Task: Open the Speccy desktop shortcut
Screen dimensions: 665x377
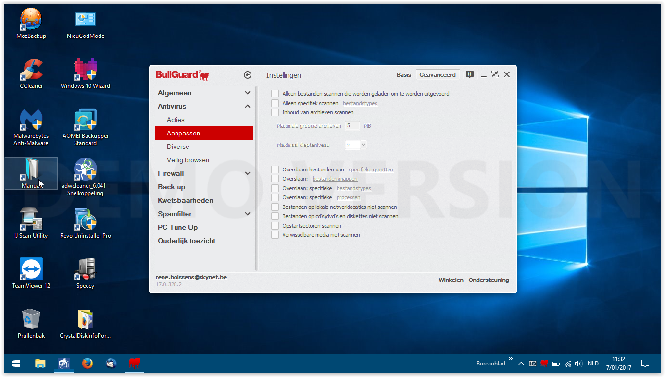Action: pos(86,274)
